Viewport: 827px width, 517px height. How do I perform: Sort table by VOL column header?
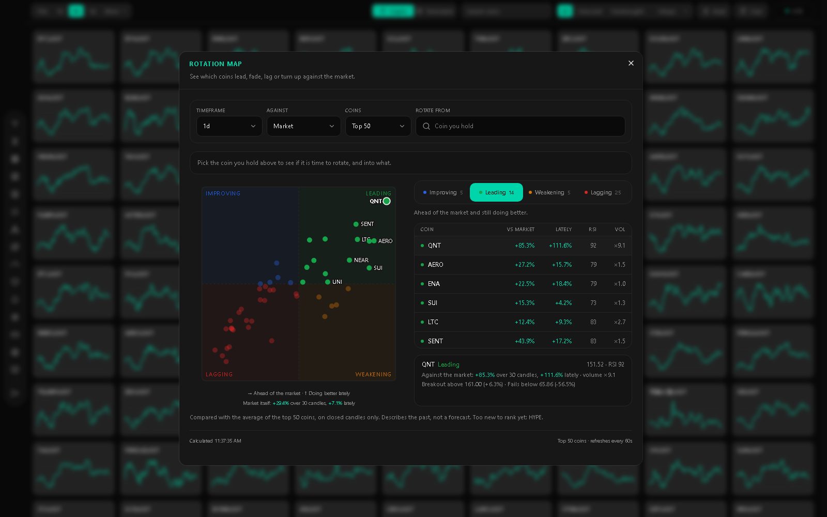pos(620,230)
